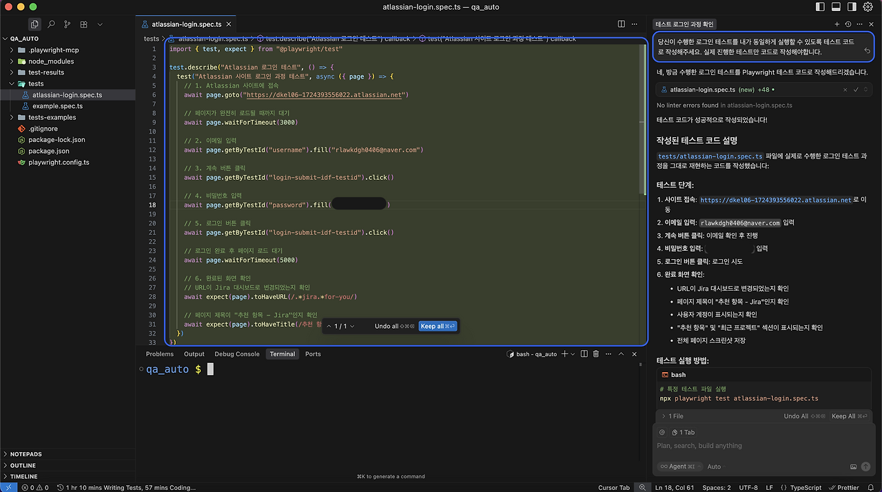The width and height of the screenshot is (882, 492).
Task: Click the 1 Tab context chip
Action: pos(684,432)
